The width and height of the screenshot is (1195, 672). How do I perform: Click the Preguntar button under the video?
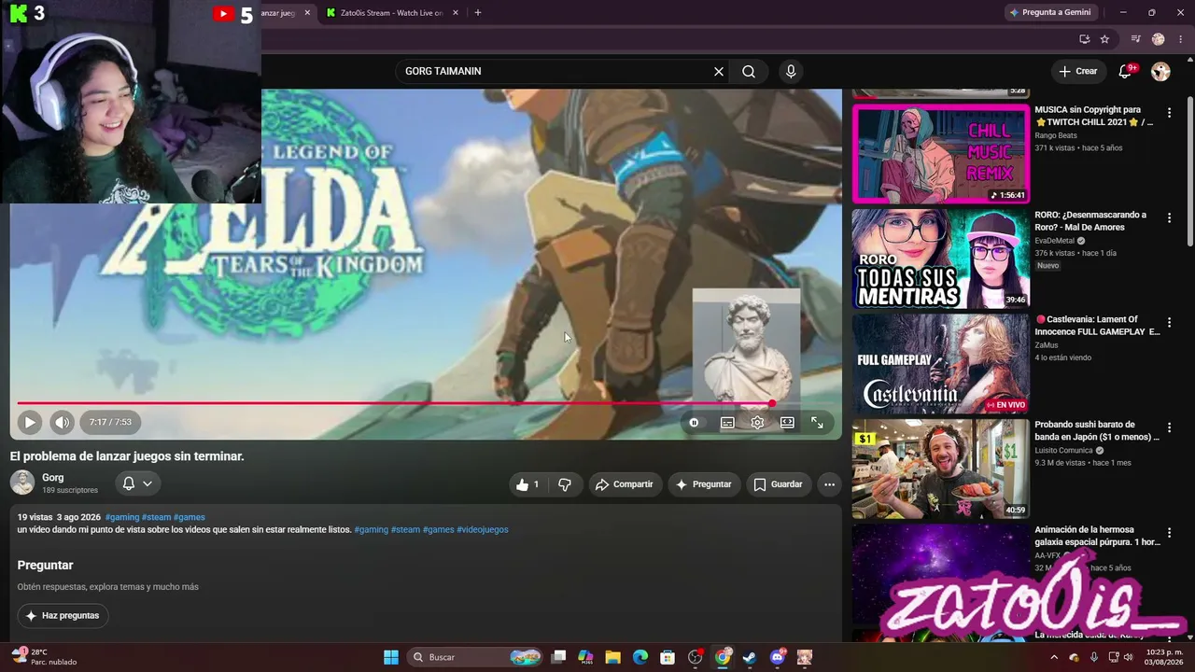click(704, 484)
